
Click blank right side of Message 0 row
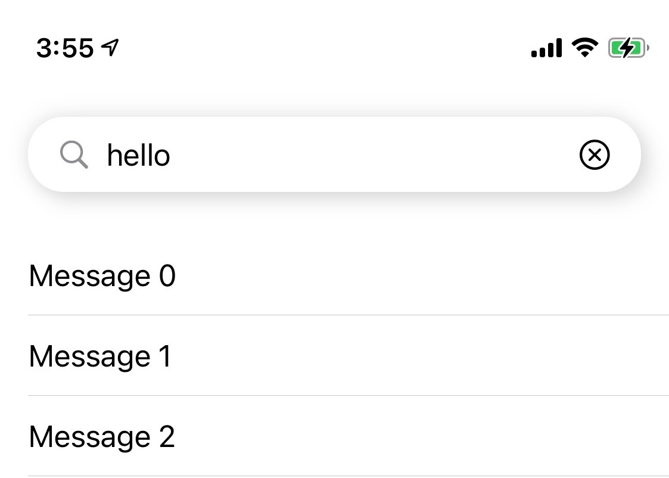click(x=427, y=276)
